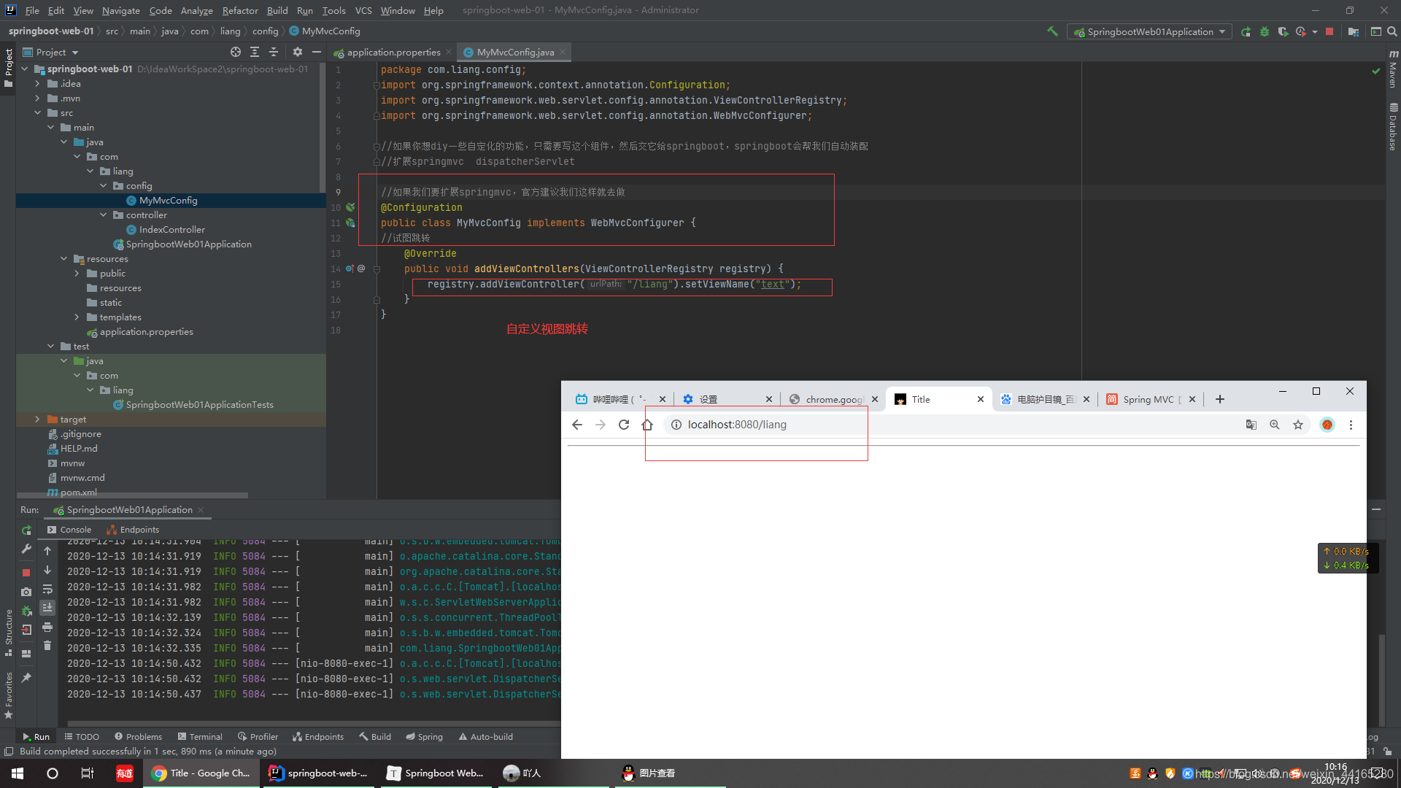Image resolution: width=1401 pixels, height=788 pixels.
Task: Open the Refactor menu
Action: pos(240,10)
